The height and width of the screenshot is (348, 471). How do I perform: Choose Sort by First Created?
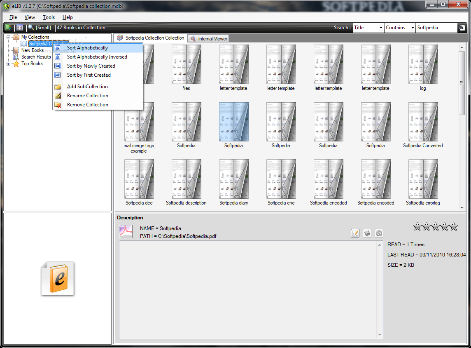[x=98, y=75]
